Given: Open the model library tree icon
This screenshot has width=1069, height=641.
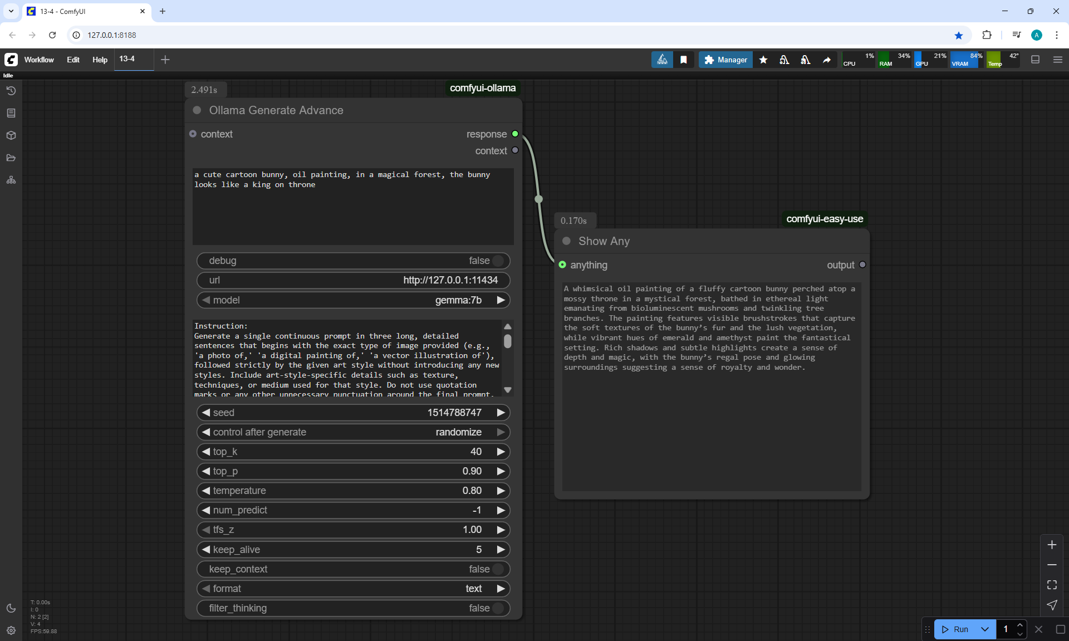Looking at the screenshot, I should tap(11, 180).
